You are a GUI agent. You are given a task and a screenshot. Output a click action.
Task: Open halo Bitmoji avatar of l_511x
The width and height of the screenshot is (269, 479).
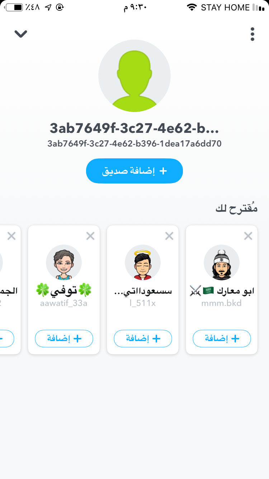pyautogui.click(x=143, y=263)
